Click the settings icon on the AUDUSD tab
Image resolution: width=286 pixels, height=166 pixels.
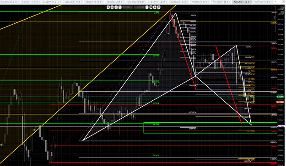pos(185,2)
